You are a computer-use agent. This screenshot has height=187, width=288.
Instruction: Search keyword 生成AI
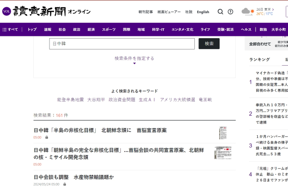pos(147,100)
